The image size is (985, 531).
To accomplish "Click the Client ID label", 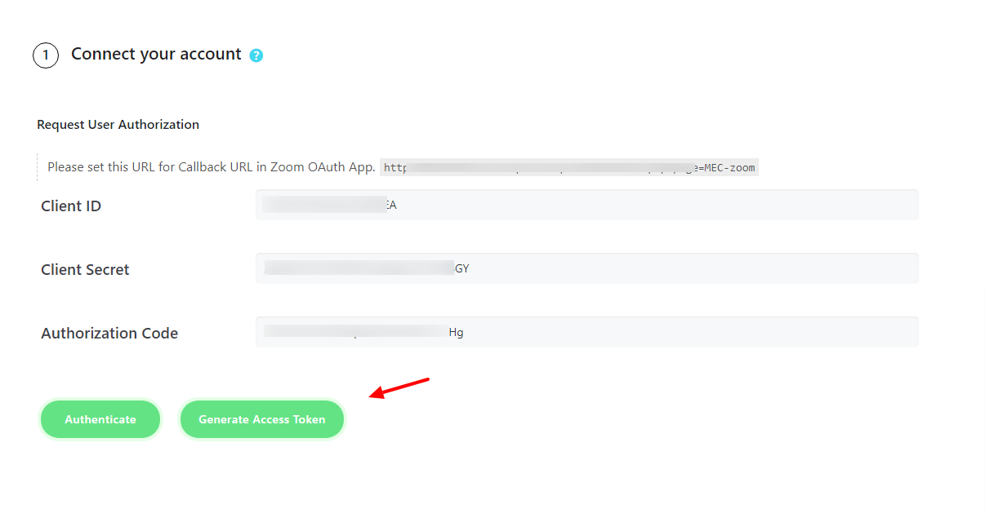I will 71,206.
